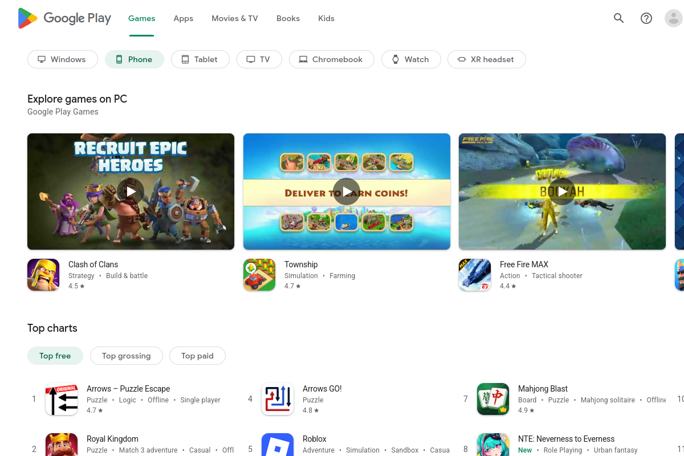The image size is (684, 456).
Task: Open Township app icon
Action: [259, 275]
